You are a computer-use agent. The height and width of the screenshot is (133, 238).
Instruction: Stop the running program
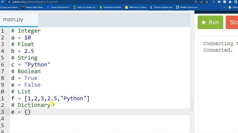(232, 22)
